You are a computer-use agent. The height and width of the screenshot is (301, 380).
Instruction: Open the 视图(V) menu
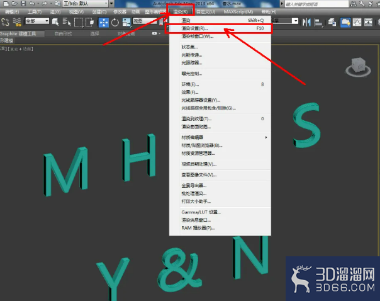[76, 11]
